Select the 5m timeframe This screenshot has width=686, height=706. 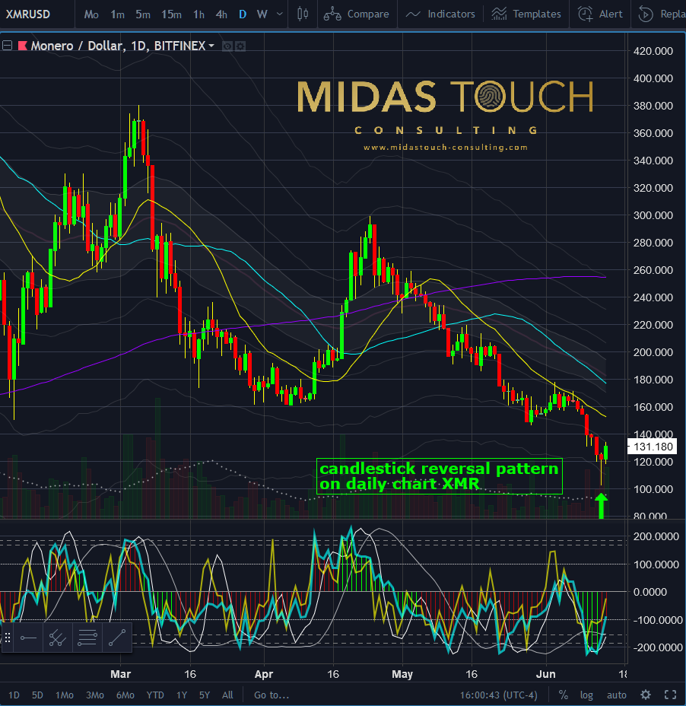click(x=143, y=14)
